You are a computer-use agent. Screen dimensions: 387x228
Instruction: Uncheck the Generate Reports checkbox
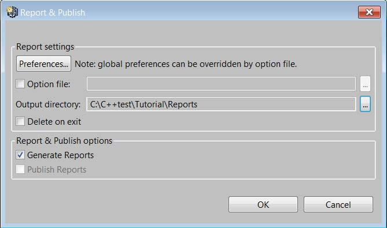click(x=20, y=155)
